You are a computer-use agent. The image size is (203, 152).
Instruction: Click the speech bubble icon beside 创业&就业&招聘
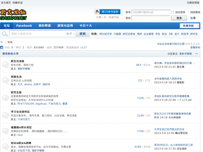6,147
